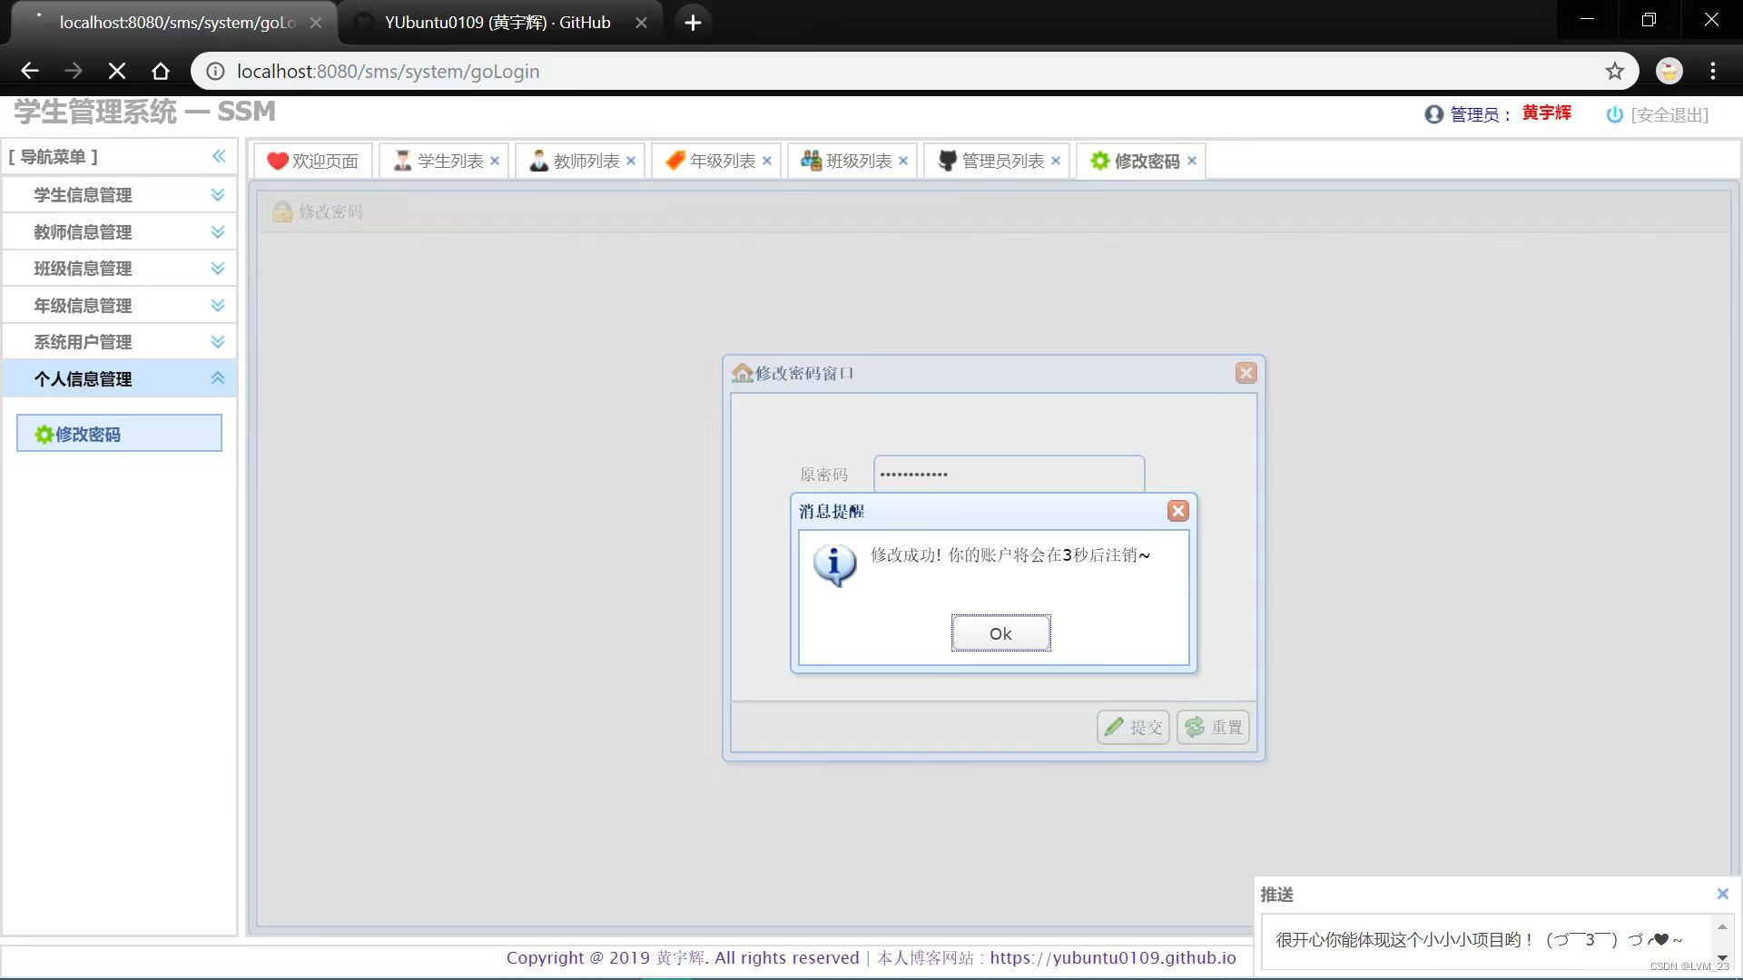Expand the 学生信息管理 section

(217, 195)
